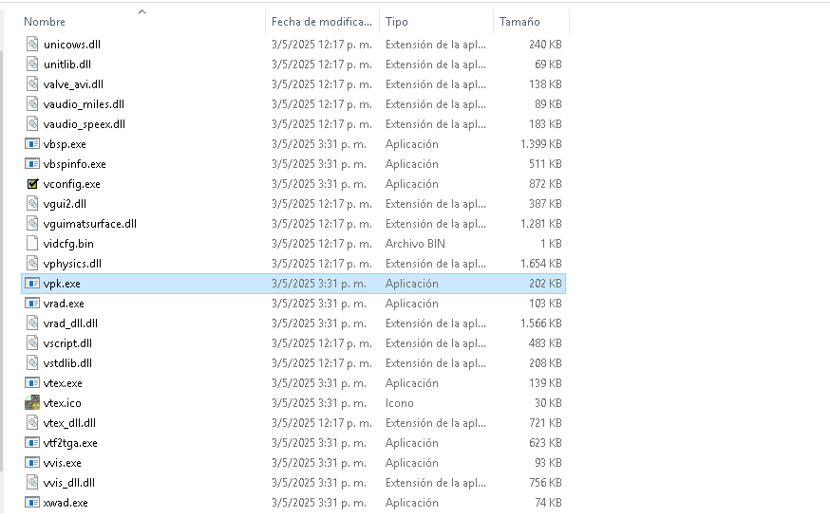This screenshot has width=830, height=517.
Task: Click the unicows.dll gear icon
Action: point(33,45)
